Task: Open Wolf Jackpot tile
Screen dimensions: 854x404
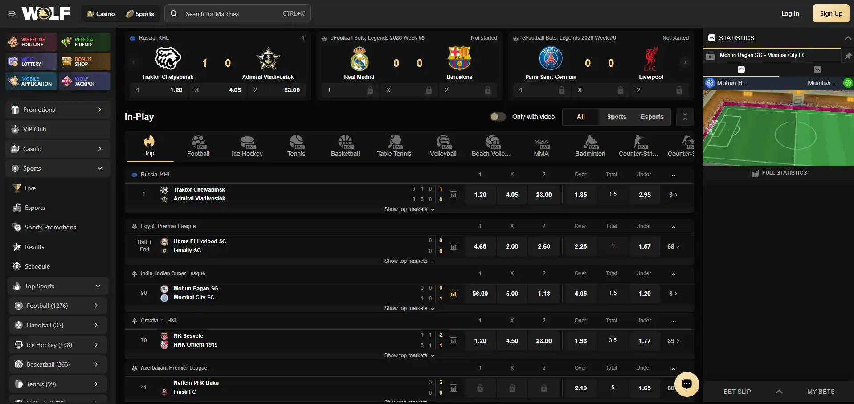Action: (x=85, y=81)
